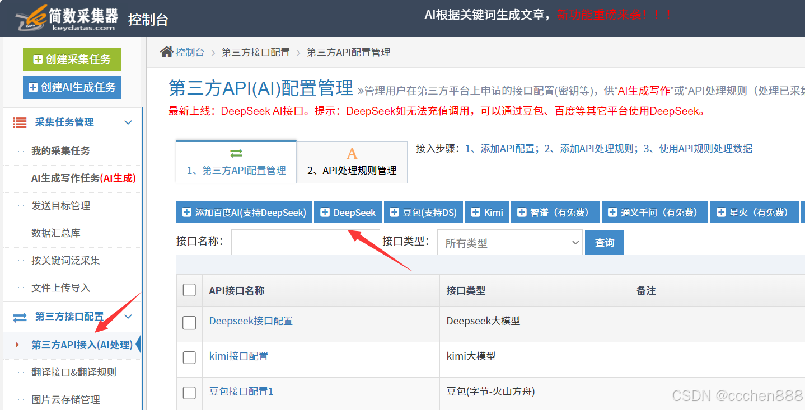Open 我的采集任务 in sidebar
805x410 pixels.
tap(60, 151)
